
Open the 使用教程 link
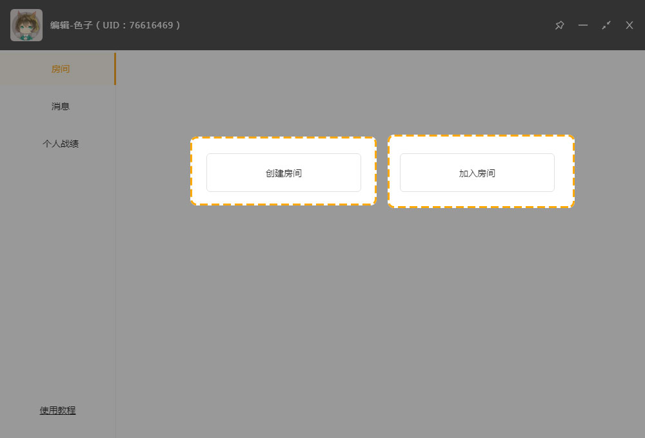click(x=58, y=410)
